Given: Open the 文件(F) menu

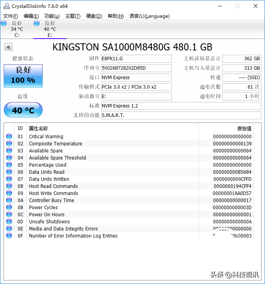Looking at the screenshot, I should pos(11,16).
